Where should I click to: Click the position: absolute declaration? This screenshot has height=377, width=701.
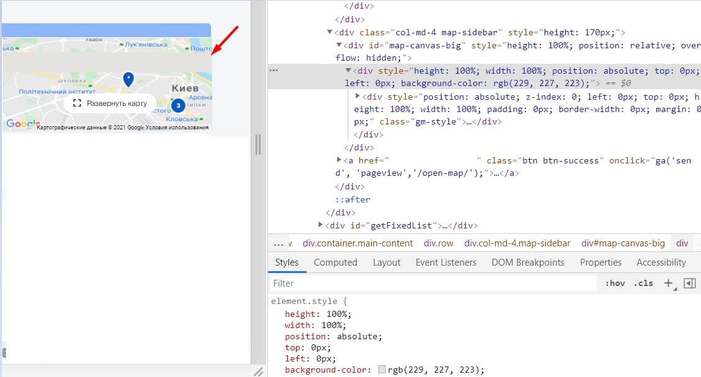[x=334, y=336]
